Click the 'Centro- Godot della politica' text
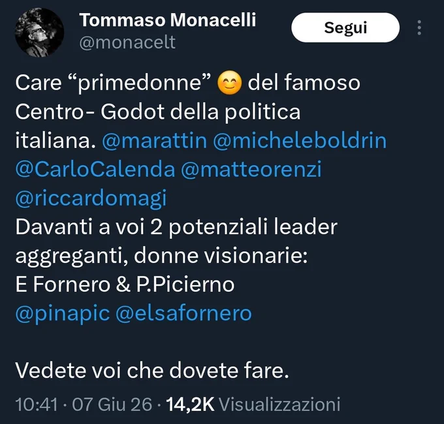 click(158, 112)
